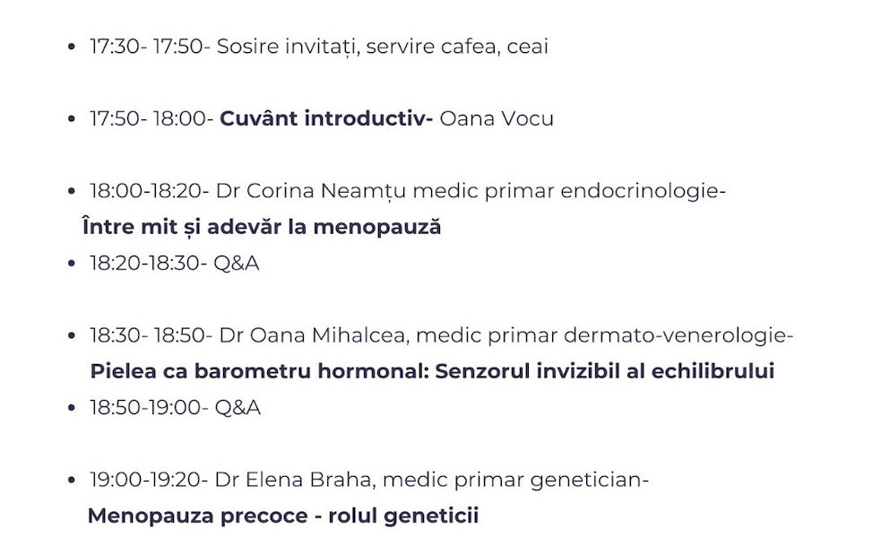Click 'medic primar genetician' text
The height and width of the screenshot is (538, 890).
tap(514, 480)
